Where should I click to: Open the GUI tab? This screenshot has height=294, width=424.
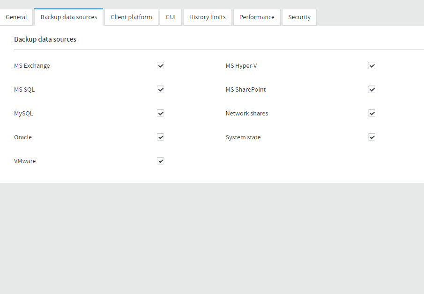coord(171,17)
